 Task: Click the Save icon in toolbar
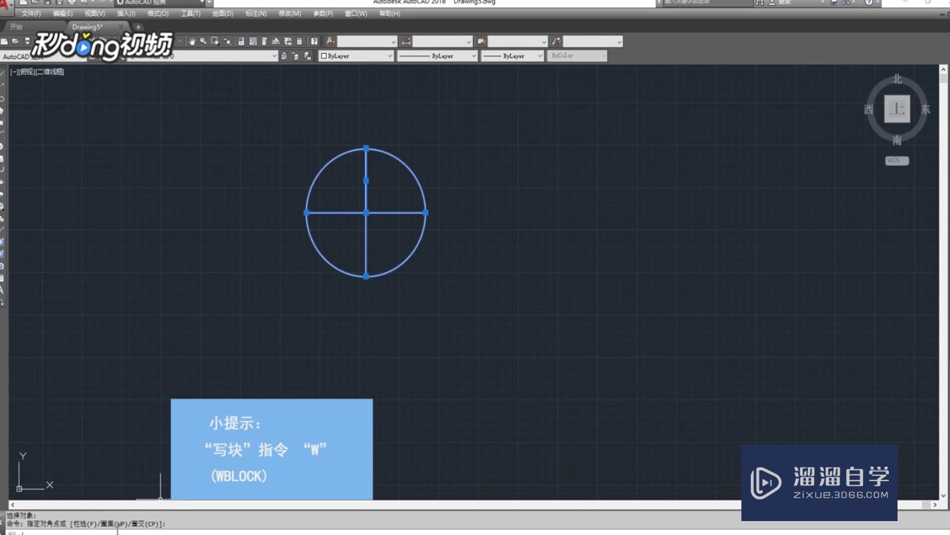pos(27,41)
